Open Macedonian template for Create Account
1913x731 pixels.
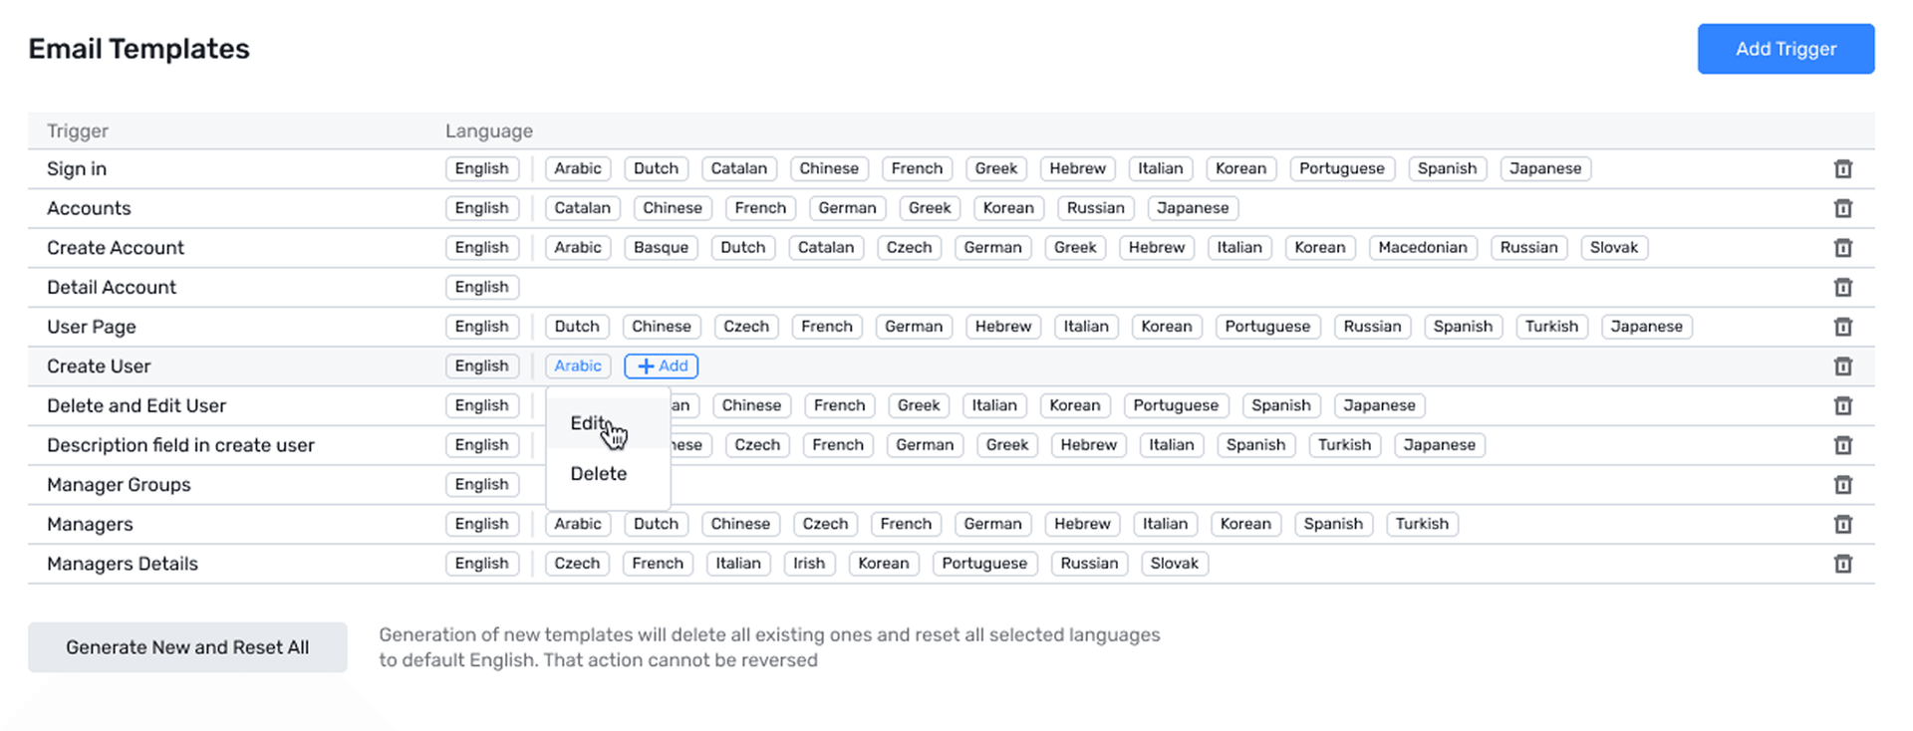tap(1422, 248)
